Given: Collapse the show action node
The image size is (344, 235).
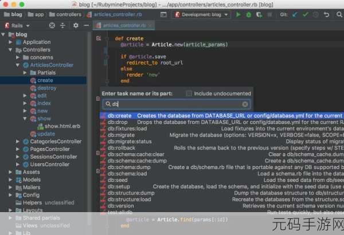Looking at the screenshot, I should click(x=25, y=118).
